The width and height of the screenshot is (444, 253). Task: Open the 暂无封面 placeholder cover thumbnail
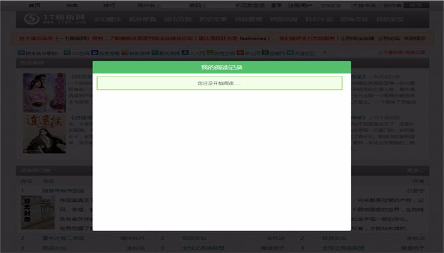38,213
